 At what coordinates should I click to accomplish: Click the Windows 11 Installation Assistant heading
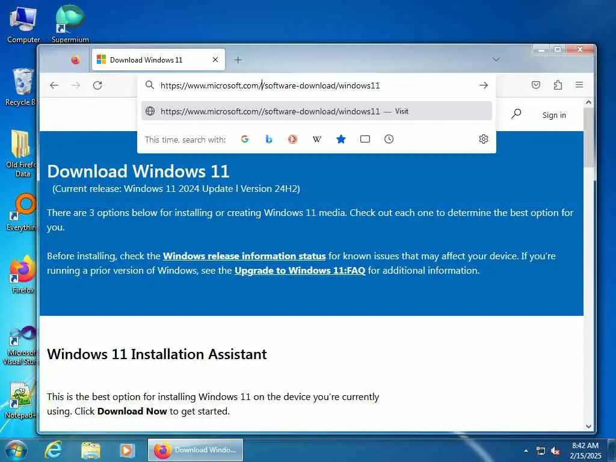click(x=157, y=354)
